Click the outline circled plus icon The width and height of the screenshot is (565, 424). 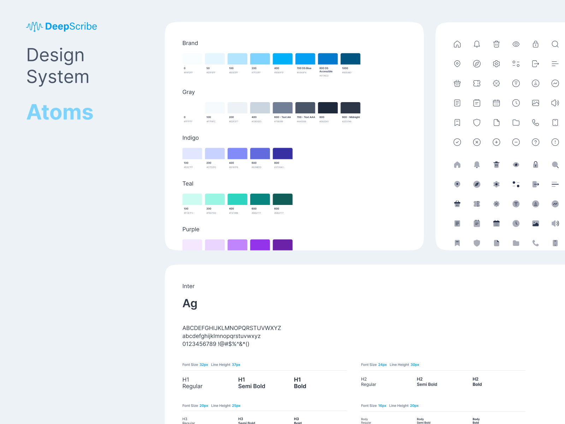coord(496,142)
